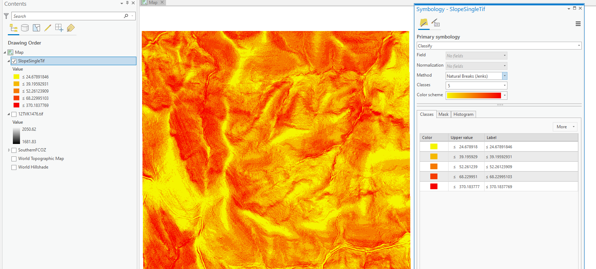Viewport: 596px width, 269px height.
Task: Open the Symbology pane hamburger menu
Action: coord(578,24)
